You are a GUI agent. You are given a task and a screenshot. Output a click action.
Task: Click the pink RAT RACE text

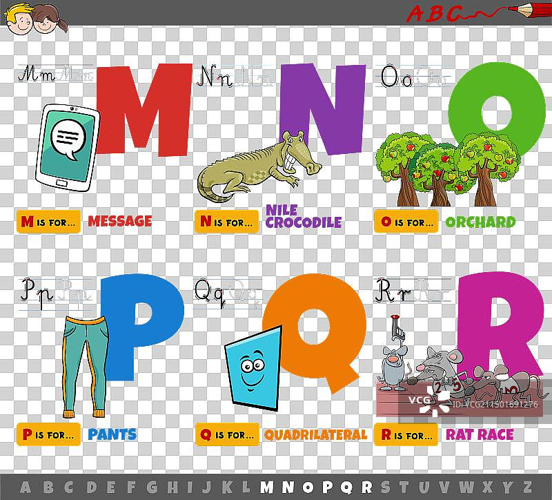tap(480, 435)
